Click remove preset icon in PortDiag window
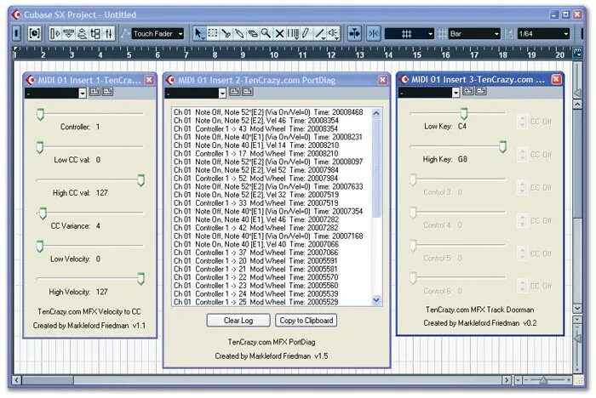The width and height of the screenshot is (596, 398). (x=248, y=92)
